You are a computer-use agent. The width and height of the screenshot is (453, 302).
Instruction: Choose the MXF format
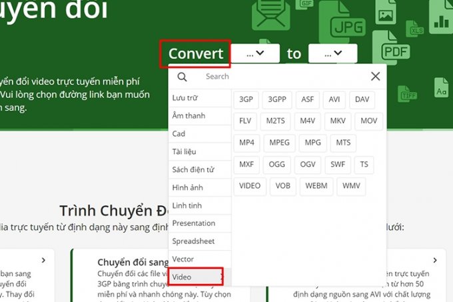tap(246, 165)
